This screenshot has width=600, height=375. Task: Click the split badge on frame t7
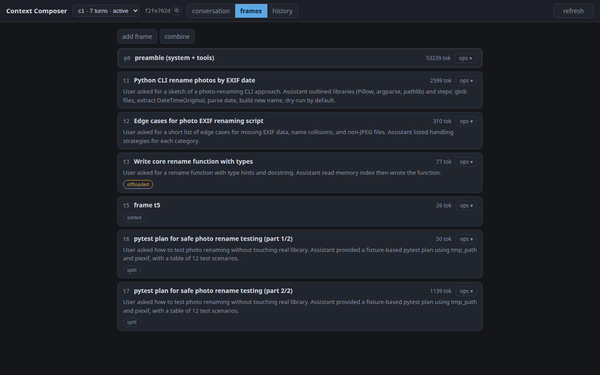132,322
